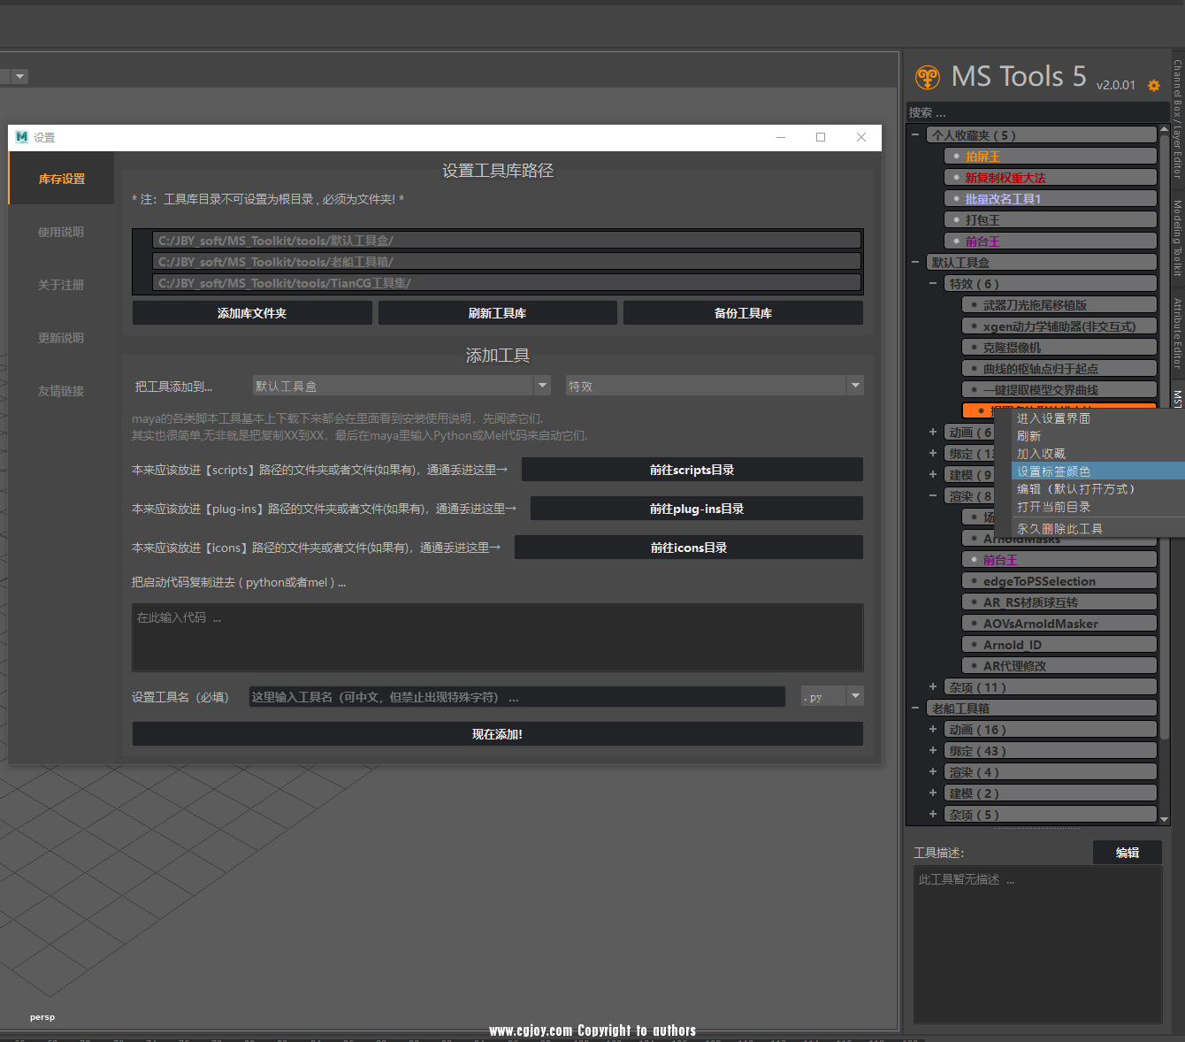Select the xgen动力学辅助器 tool
This screenshot has width=1185, height=1042.
(1059, 326)
